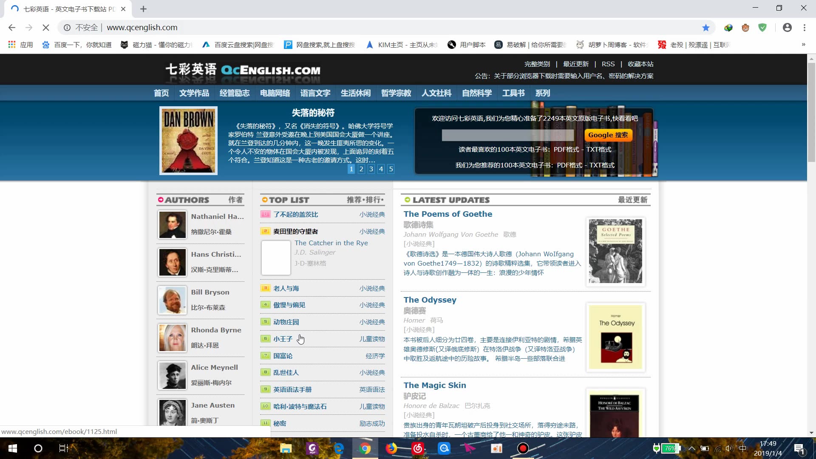This screenshot has height=459, width=816.
Task: Open The Poems of Goethe title
Action: pos(448,214)
